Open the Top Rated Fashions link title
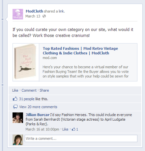This screenshot has width=145, height=151. [80, 51]
